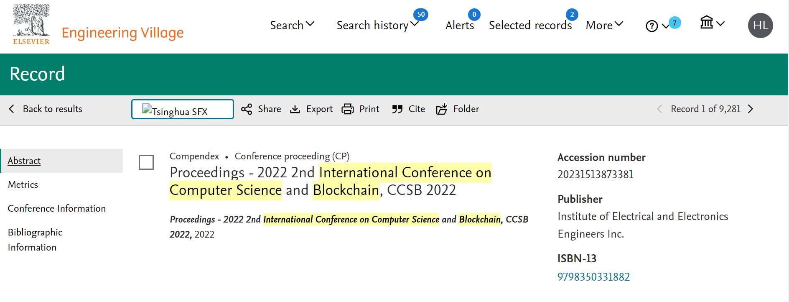
Task: Open the help question mark icon
Action: point(652,26)
